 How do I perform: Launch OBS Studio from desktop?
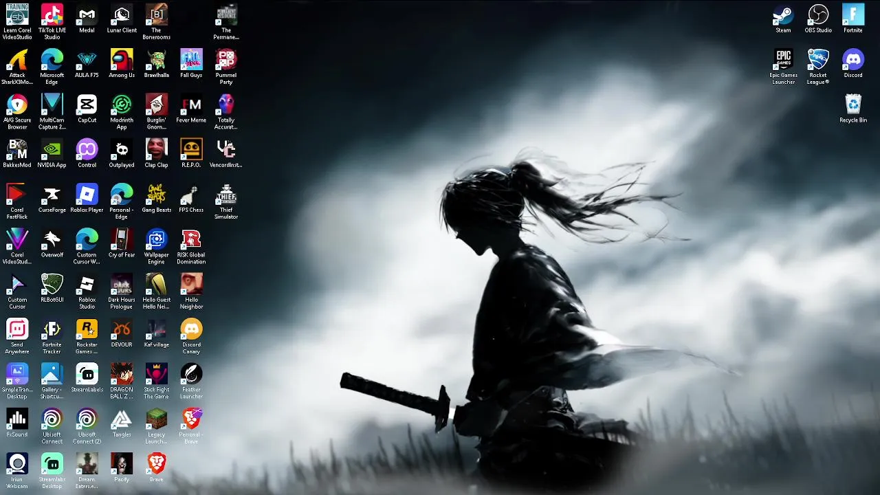click(818, 19)
